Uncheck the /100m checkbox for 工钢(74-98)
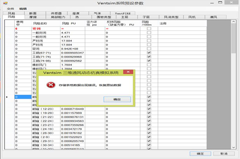 (x=149, y=61)
